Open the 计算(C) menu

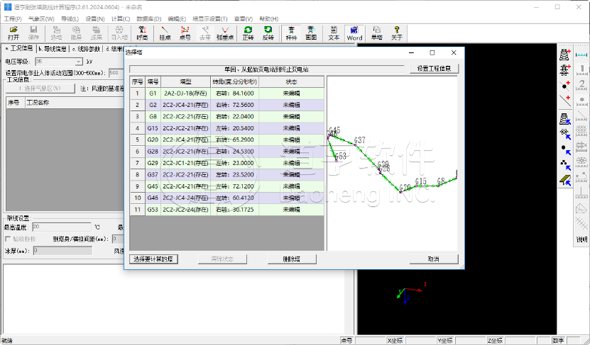[121, 18]
